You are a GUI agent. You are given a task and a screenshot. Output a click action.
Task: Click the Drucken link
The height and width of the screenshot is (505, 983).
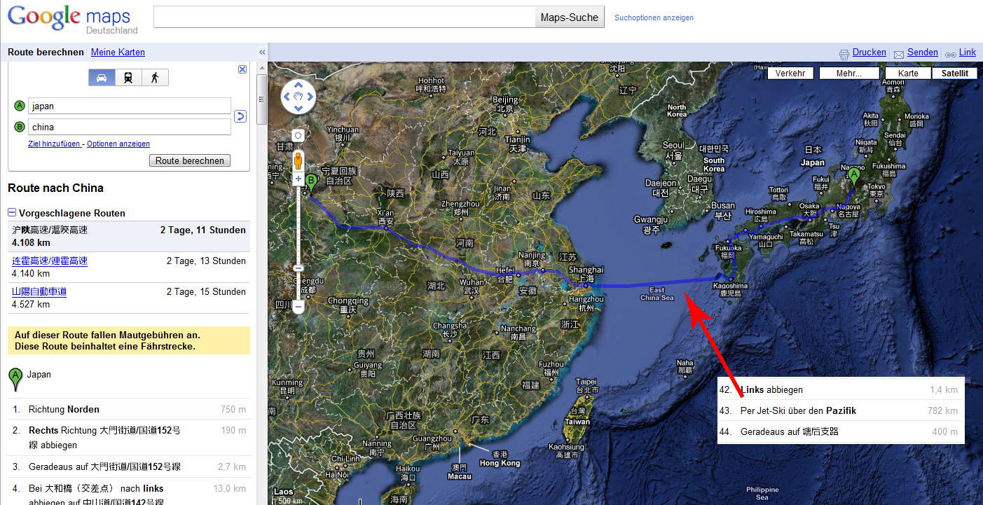point(869,53)
